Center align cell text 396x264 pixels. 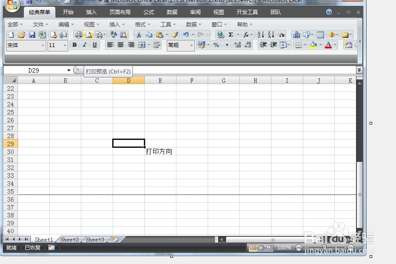pos(121,45)
